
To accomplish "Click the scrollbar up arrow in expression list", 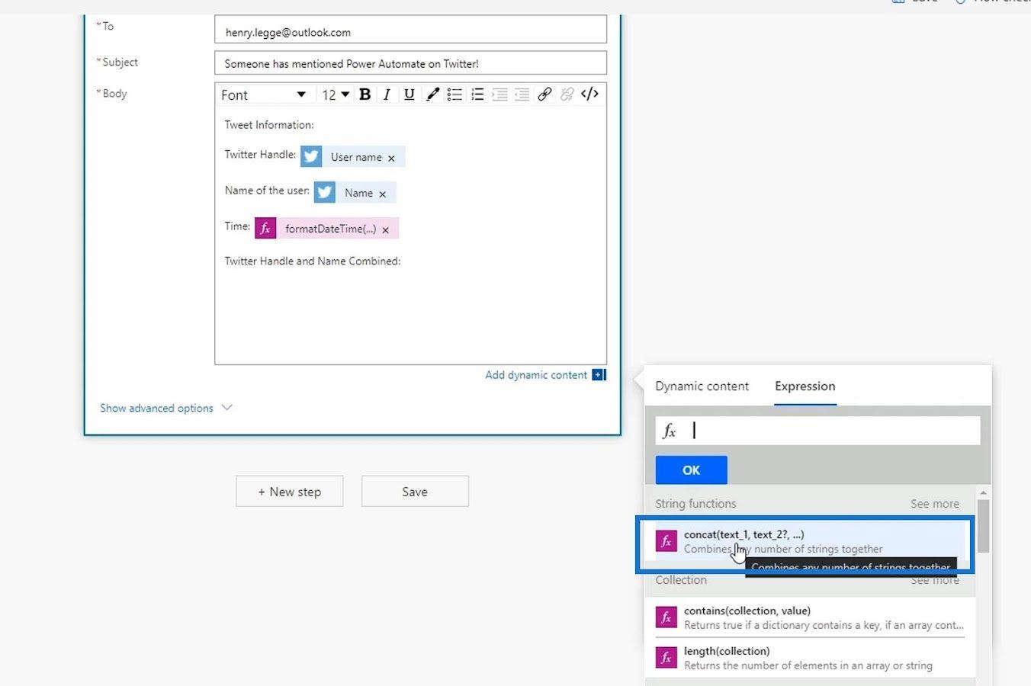I will (x=983, y=492).
